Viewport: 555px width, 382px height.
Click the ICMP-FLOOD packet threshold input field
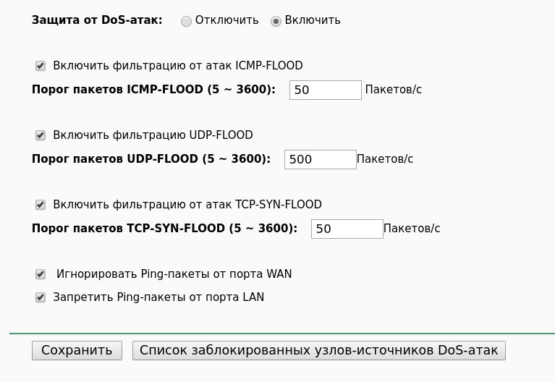coord(325,90)
